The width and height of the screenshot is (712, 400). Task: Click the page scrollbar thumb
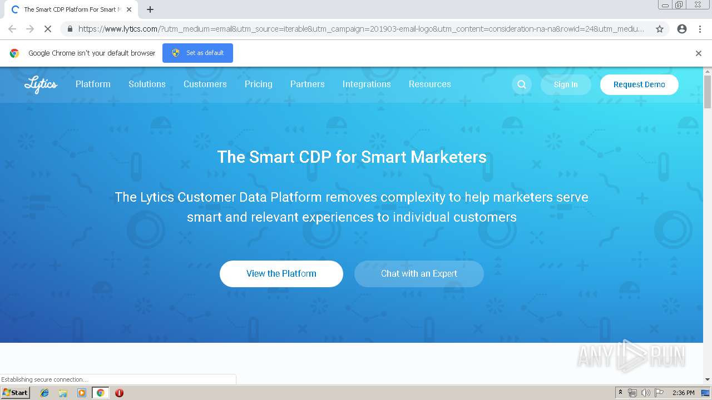click(x=708, y=92)
